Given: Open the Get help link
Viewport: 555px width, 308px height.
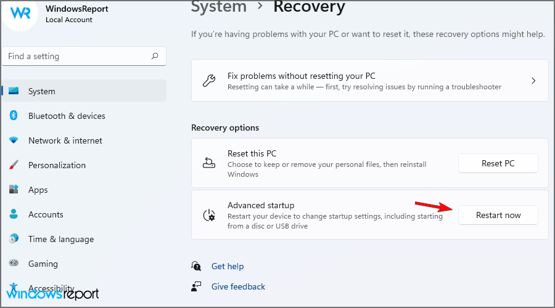Looking at the screenshot, I should 228,266.
